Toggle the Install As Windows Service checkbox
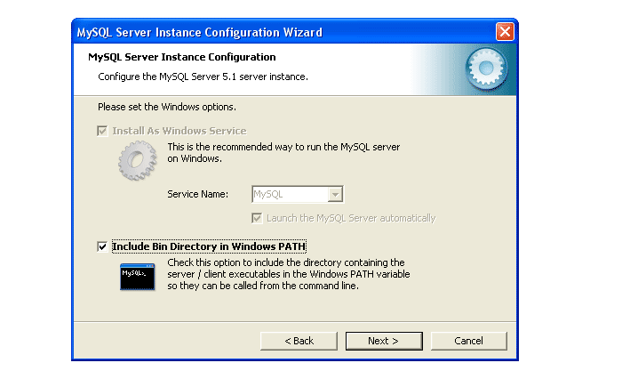The width and height of the screenshot is (622, 371). coord(103,131)
